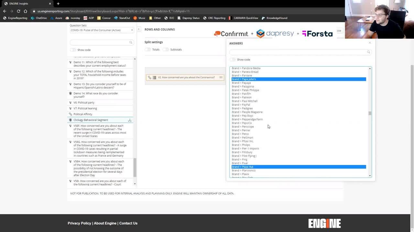This screenshot has height=232, width=414.
Task: Select V58H presidential election outcome question
Action: coord(100,168)
